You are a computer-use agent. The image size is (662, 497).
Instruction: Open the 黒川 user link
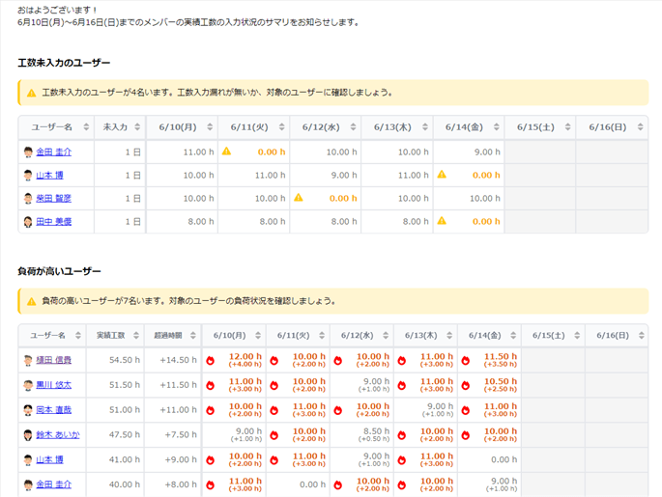[53, 385]
